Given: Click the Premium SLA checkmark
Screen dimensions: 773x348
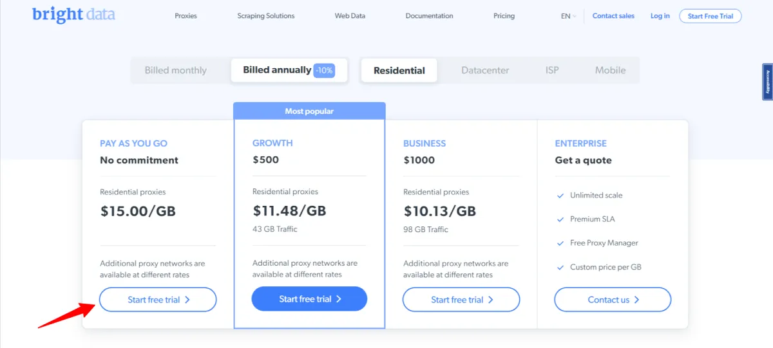Looking at the screenshot, I should [x=560, y=219].
